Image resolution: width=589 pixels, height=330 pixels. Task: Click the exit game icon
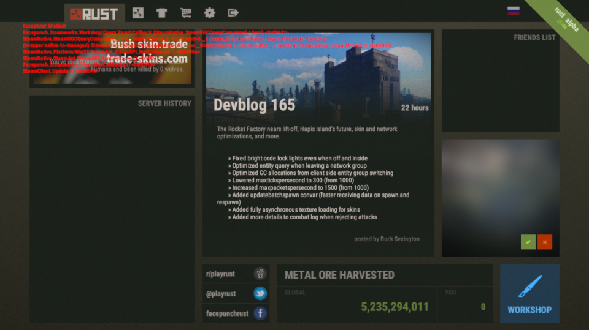coord(233,13)
